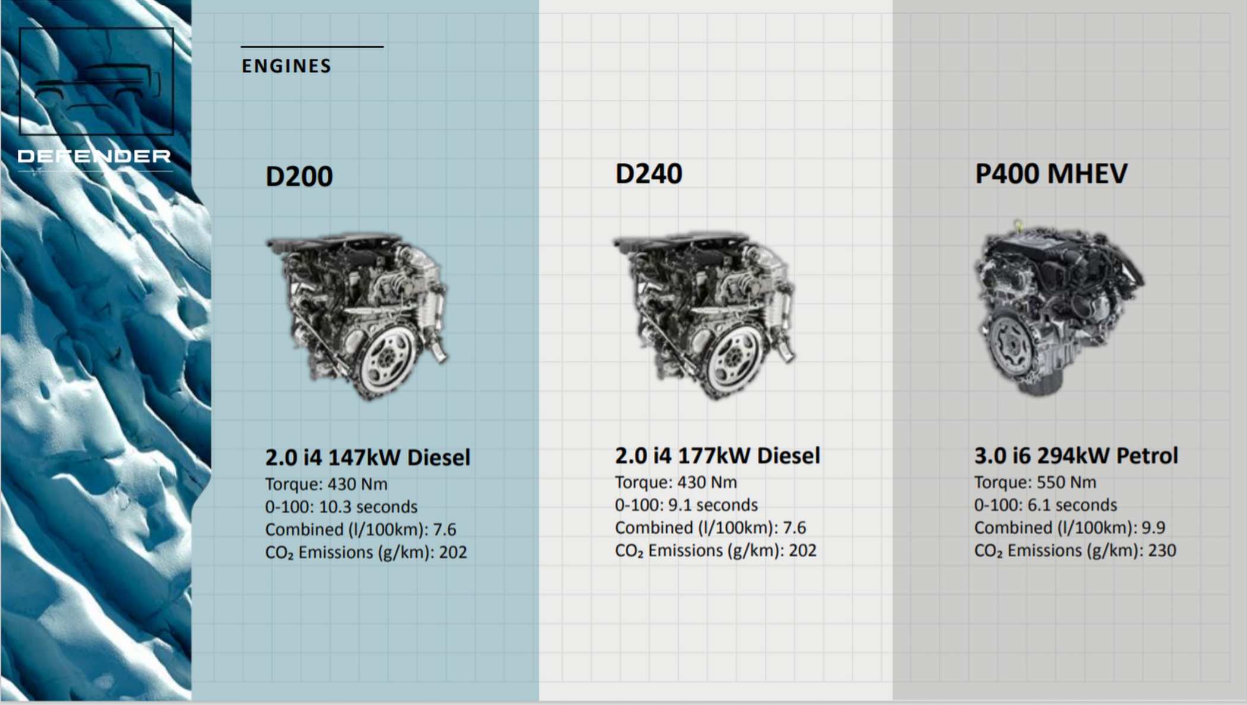This screenshot has height=705, width=1247.
Task: Click 'Torque: 550 Nm' line
Action: pyautogui.click(x=1035, y=482)
